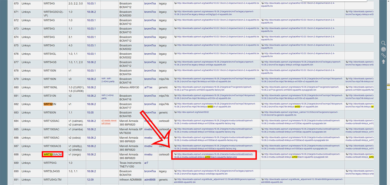Show backlinks using the chain link icon
The width and height of the screenshot is (390, 185).
coord(384,55)
